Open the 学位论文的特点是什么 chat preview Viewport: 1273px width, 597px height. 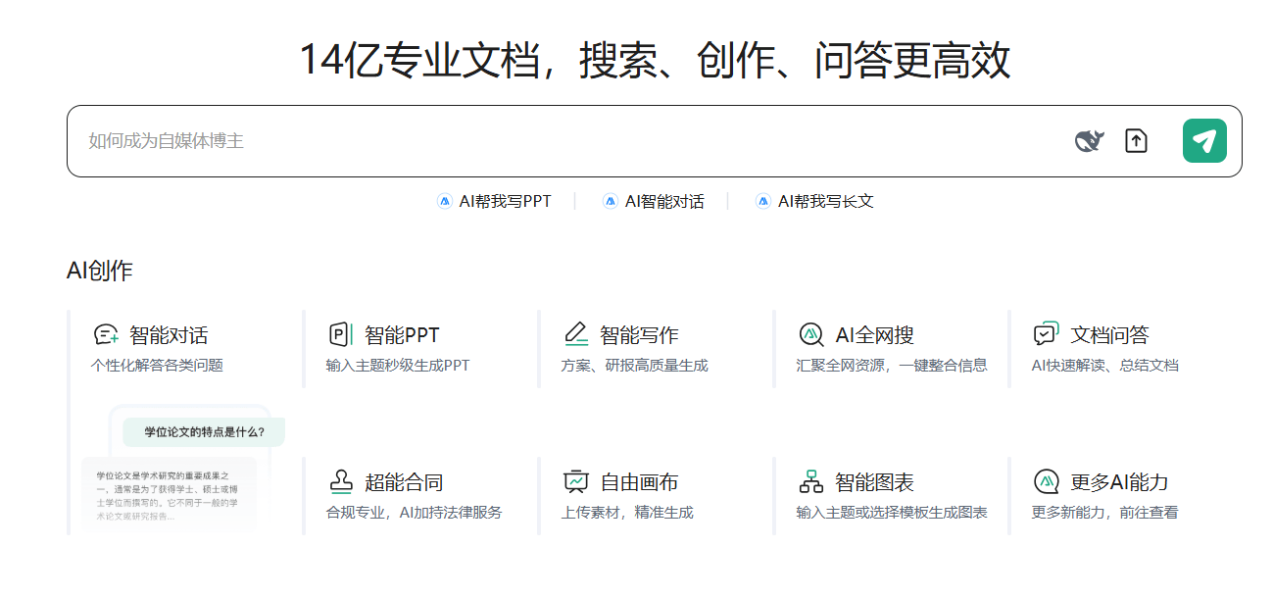click(203, 431)
